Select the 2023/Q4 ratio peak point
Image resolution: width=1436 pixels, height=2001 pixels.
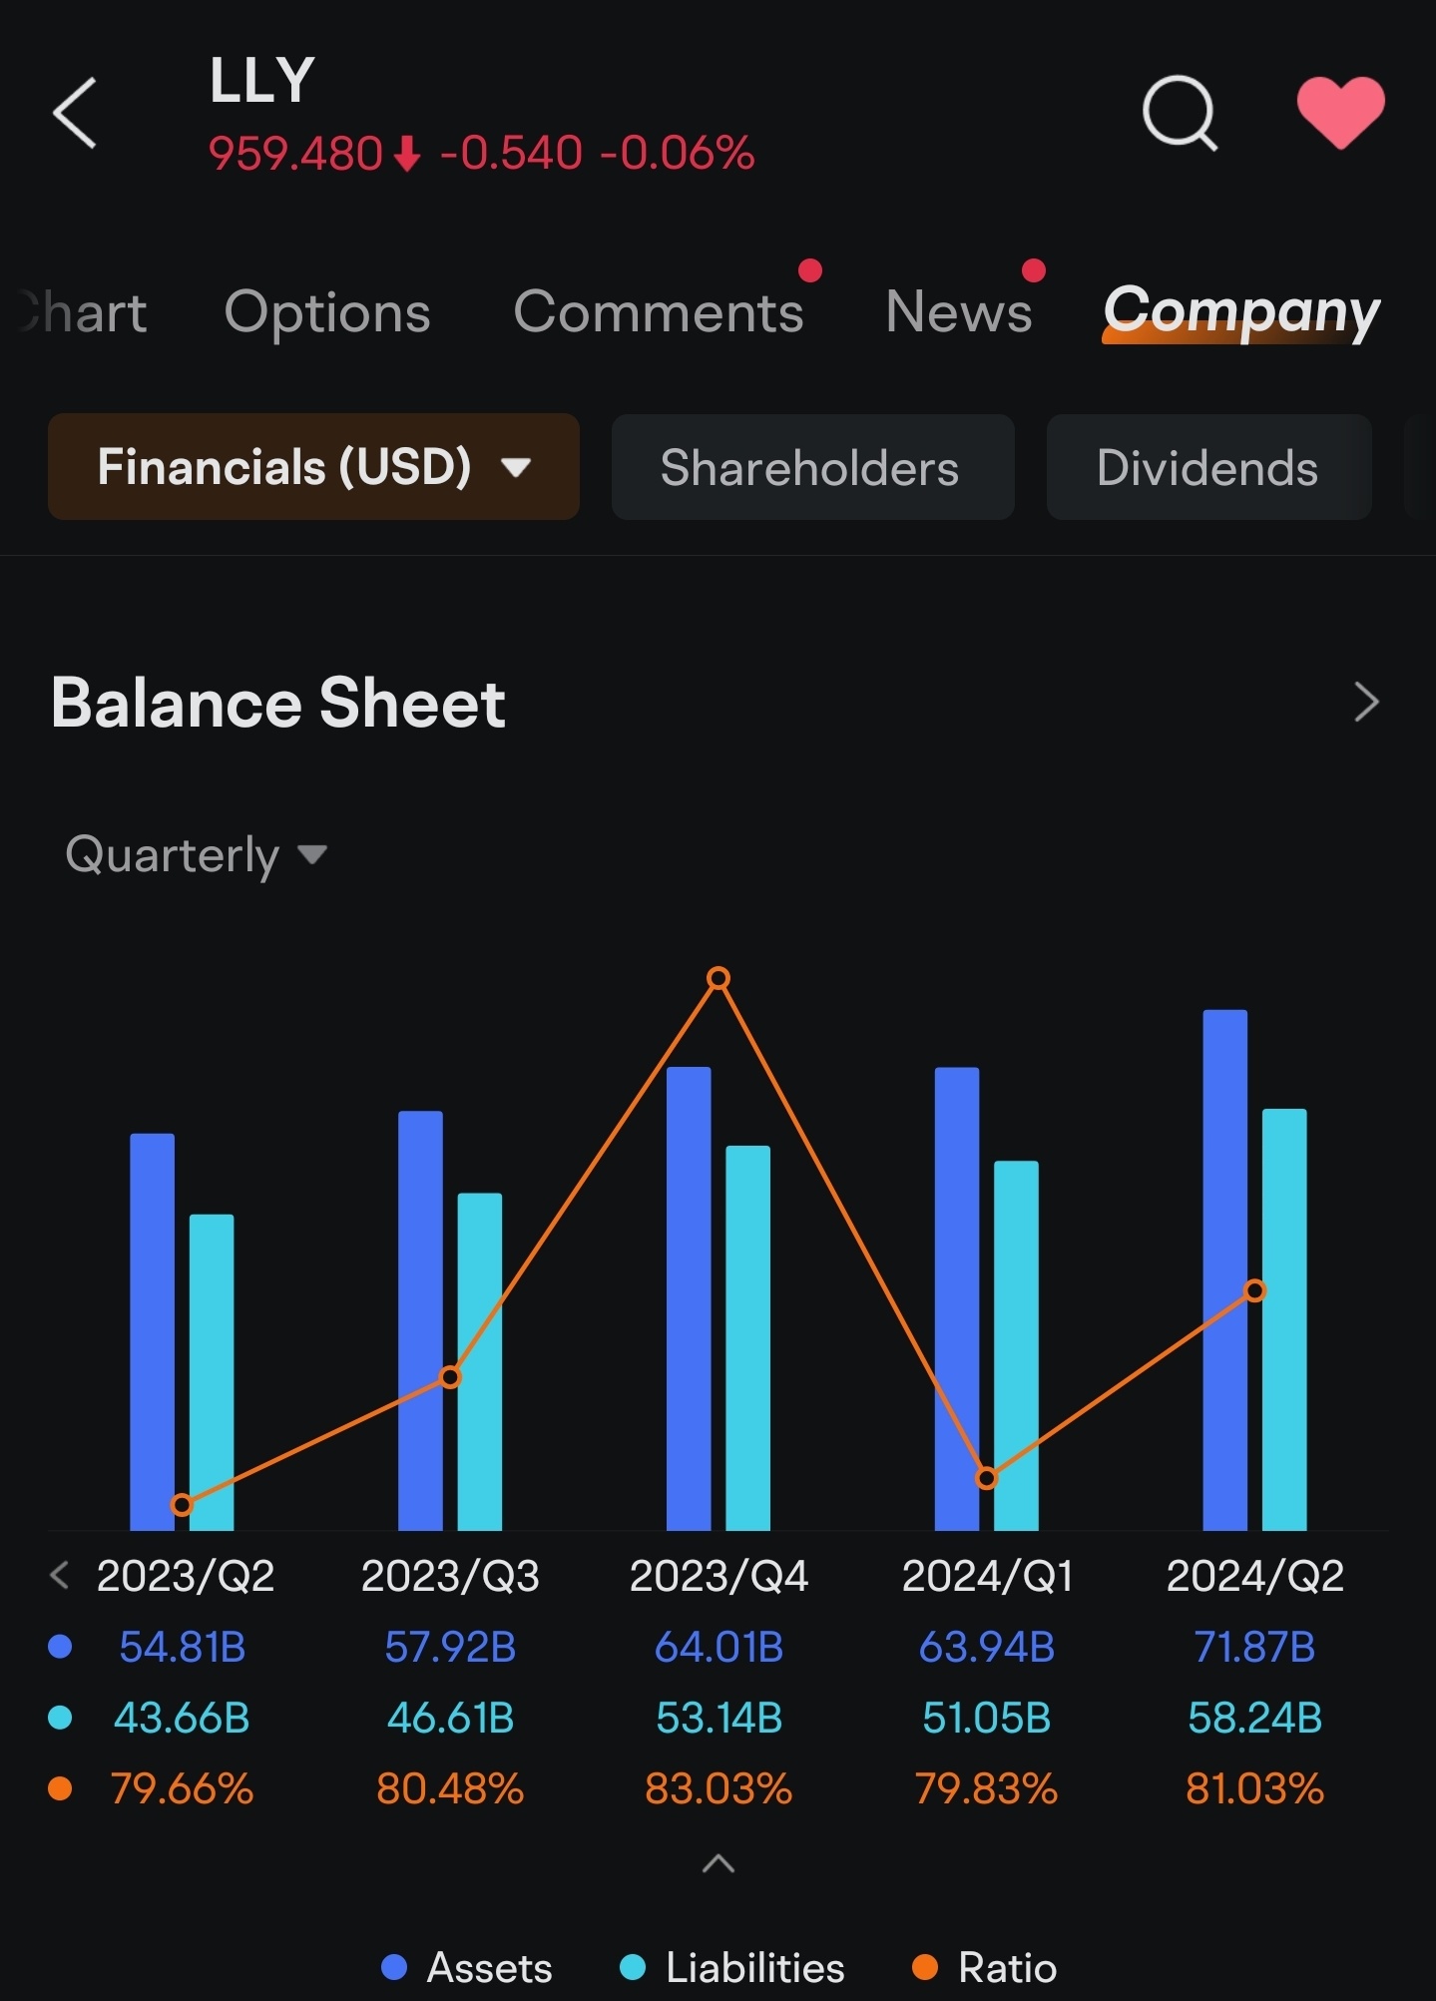[718, 978]
